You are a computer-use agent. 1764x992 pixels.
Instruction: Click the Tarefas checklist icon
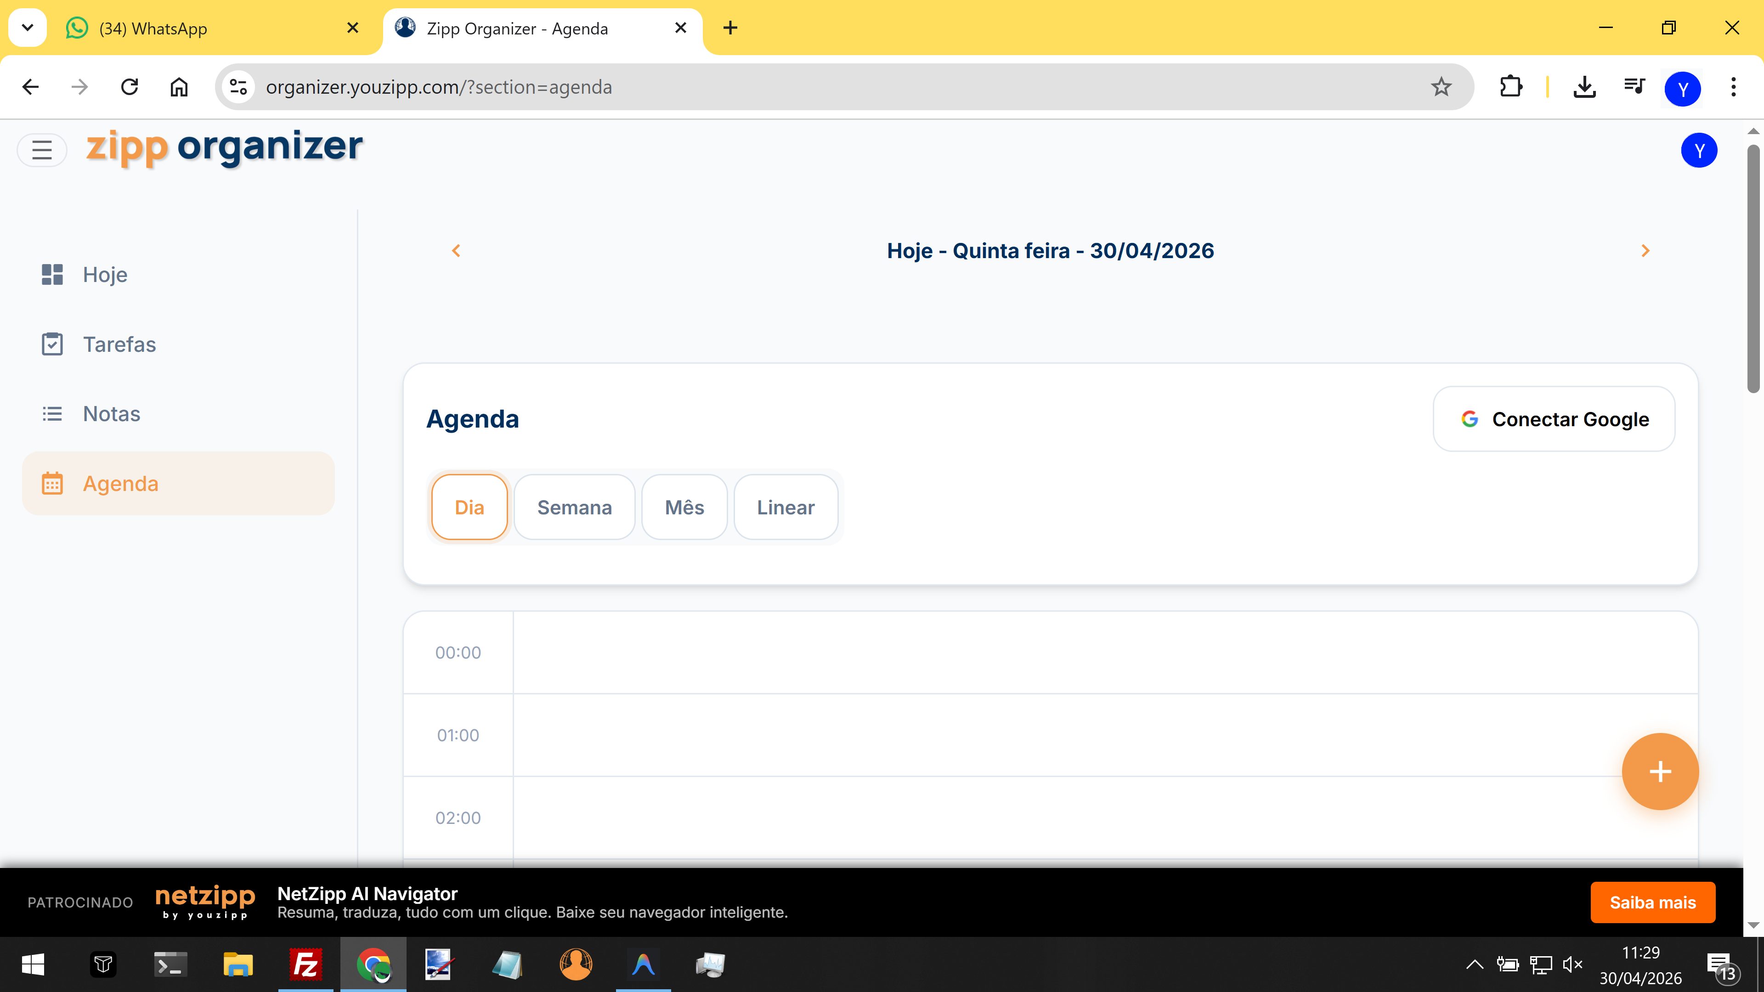(52, 344)
